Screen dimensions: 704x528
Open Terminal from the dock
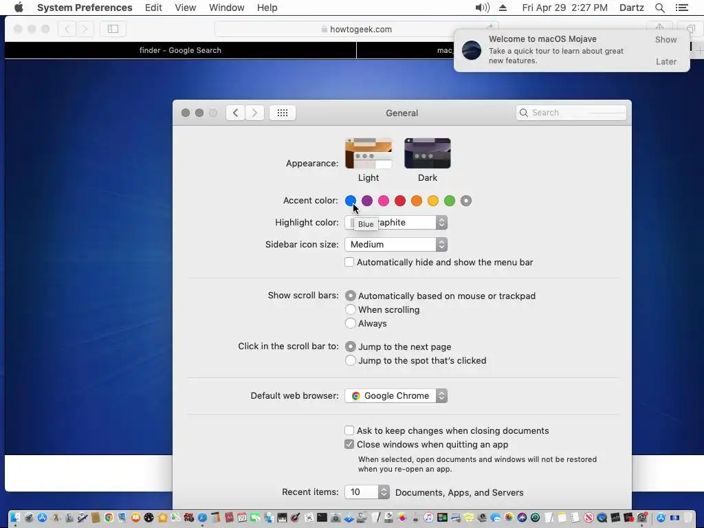(322, 518)
